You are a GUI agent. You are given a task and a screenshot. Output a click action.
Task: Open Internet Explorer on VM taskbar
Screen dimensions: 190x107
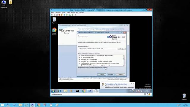click(59, 91)
